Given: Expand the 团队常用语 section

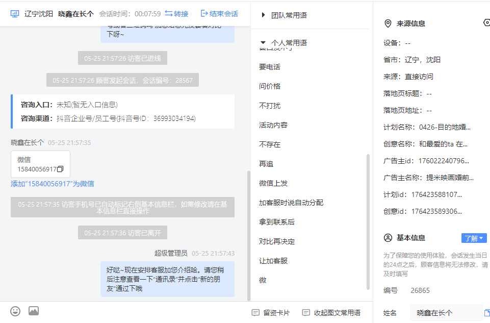Looking at the screenshot, I should point(285,15).
